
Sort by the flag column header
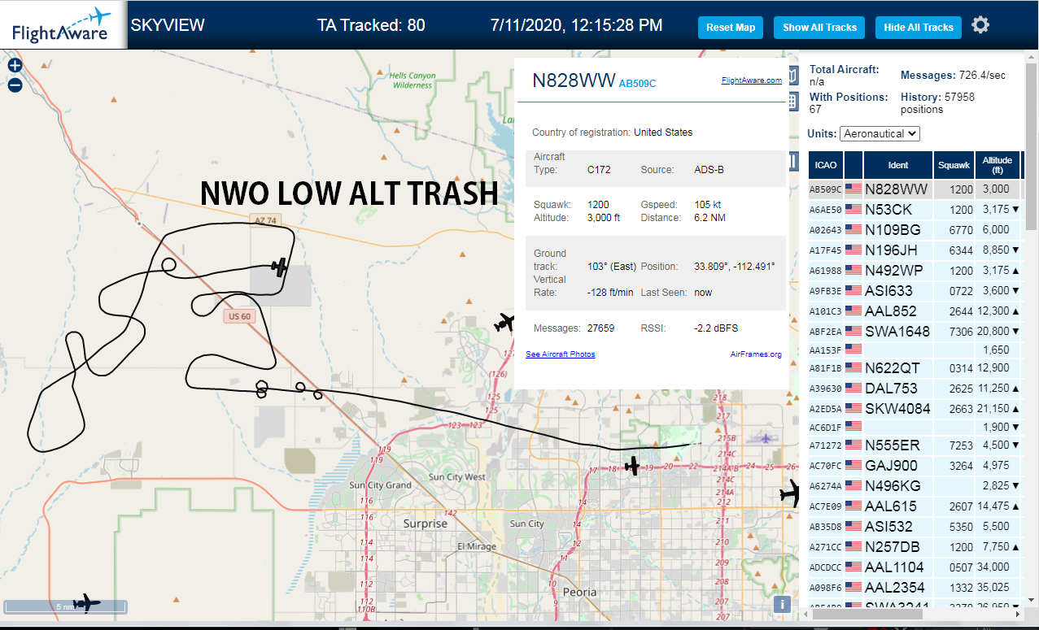tap(853, 165)
